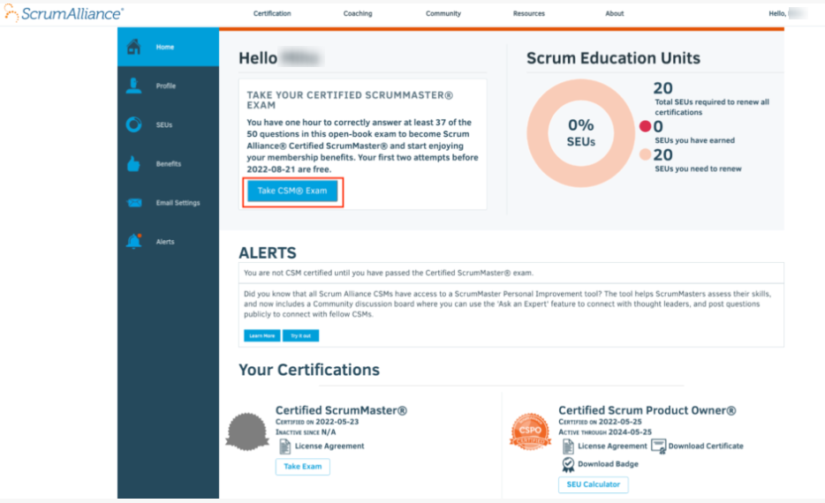Open the About menu
This screenshot has width=825, height=503.
pos(614,13)
